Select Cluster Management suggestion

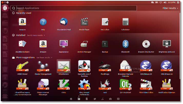click(x=43, y=66)
